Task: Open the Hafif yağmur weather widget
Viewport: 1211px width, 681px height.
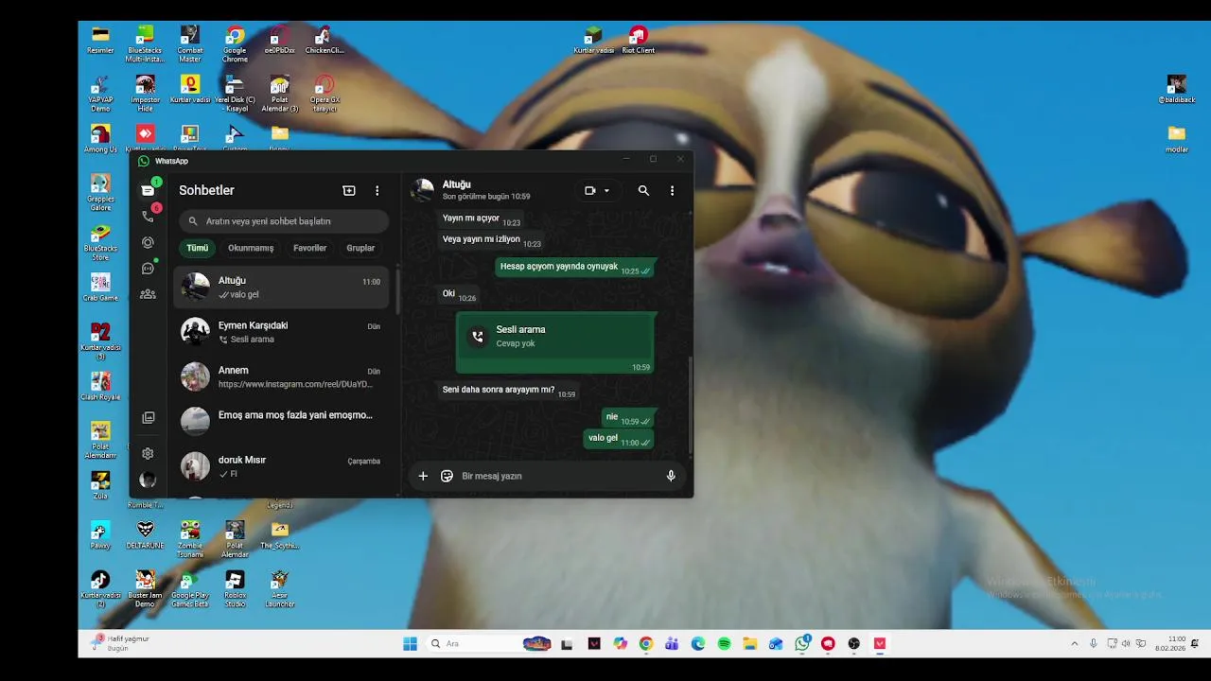Action: coord(121,643)
